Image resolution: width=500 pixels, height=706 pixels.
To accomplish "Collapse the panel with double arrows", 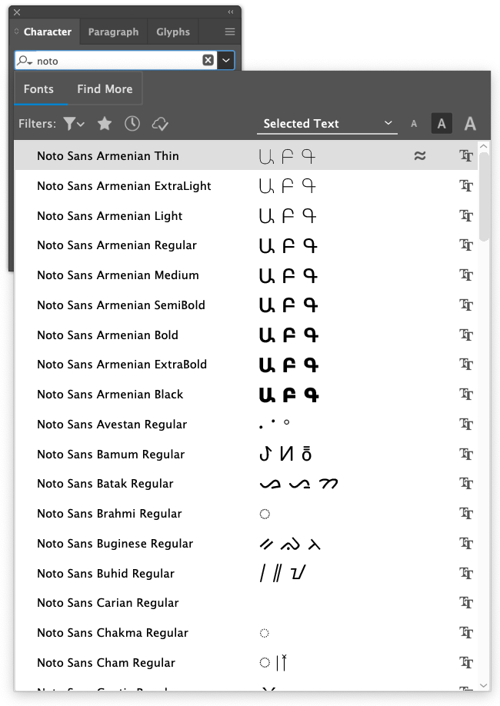I will pyautogui.click(x=231, y=12).
